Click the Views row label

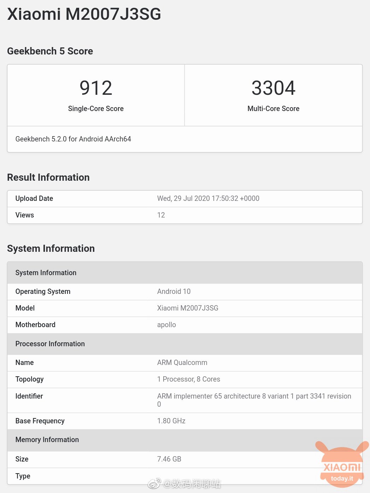(x=25, y=215)
